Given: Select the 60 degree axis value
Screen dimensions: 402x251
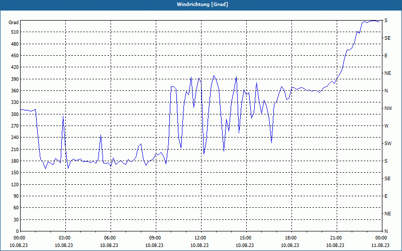Looking at the screenshot, I should pos(16,208).
